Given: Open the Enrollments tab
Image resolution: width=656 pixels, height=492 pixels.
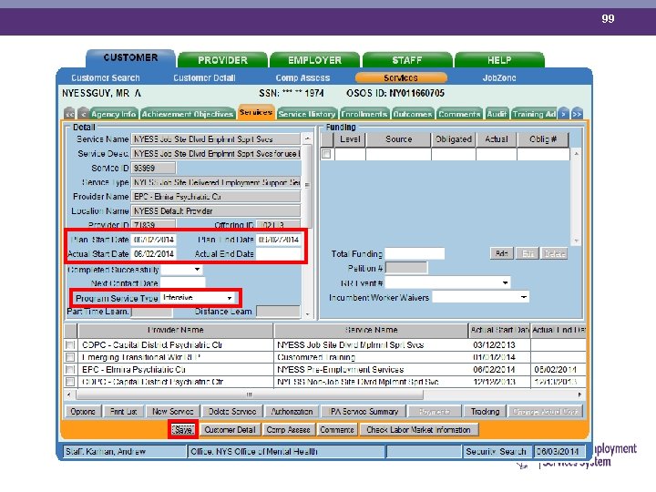Looking at the screenshot, I should tap(364, 114).
